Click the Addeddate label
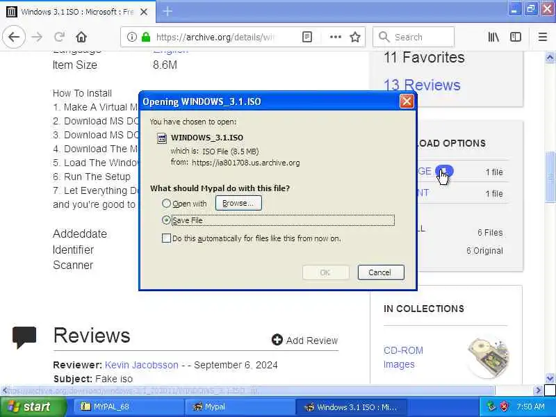The height and width of the screenshot is (417, 556). pos(80,234)
